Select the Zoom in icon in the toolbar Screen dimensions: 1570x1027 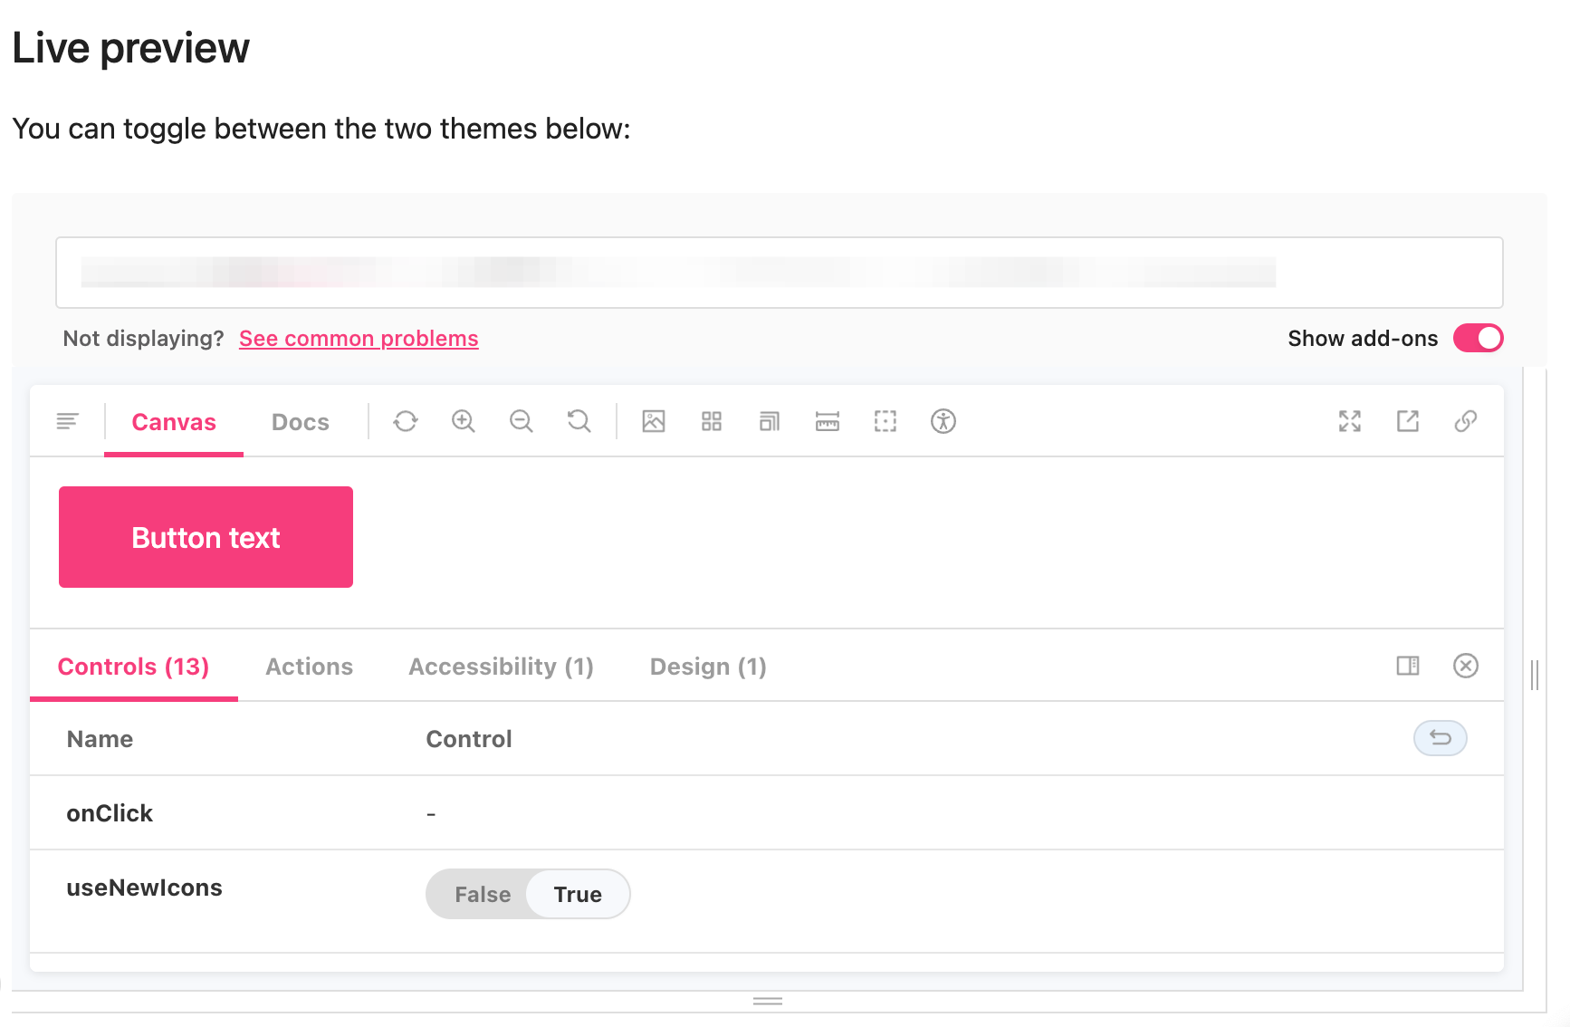pos(464,421)
